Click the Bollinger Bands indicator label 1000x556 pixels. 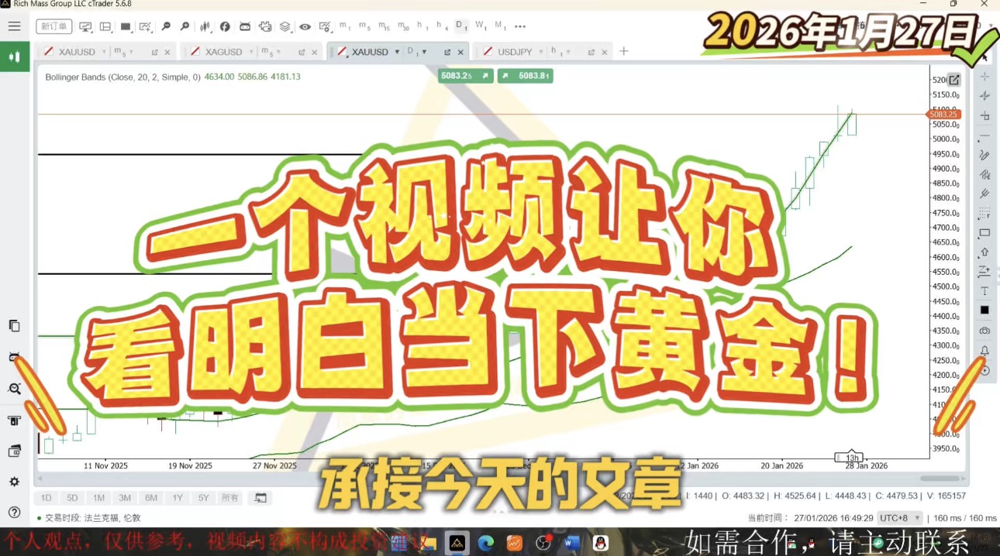coord(122,77)
